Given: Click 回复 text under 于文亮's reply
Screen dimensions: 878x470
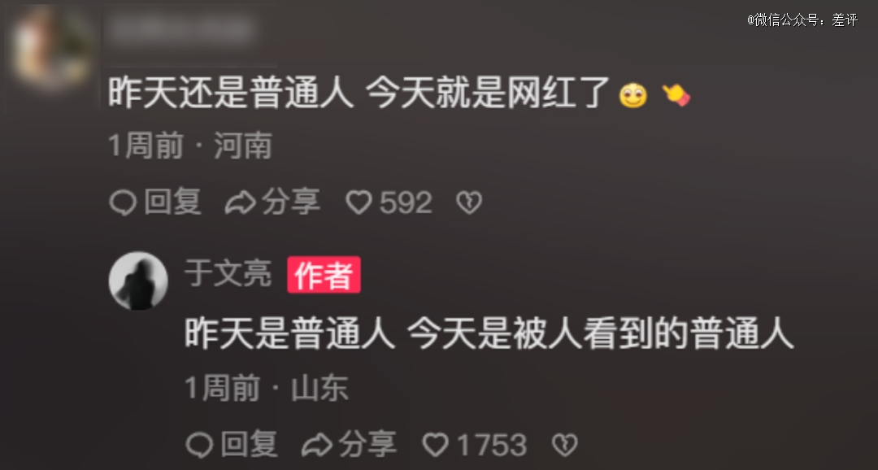Looking at the screenshot, I should tap(250, 444).
